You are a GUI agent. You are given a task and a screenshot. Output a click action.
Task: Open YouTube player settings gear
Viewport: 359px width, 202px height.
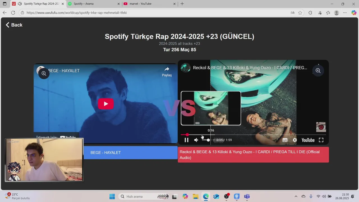pos(295,140)
